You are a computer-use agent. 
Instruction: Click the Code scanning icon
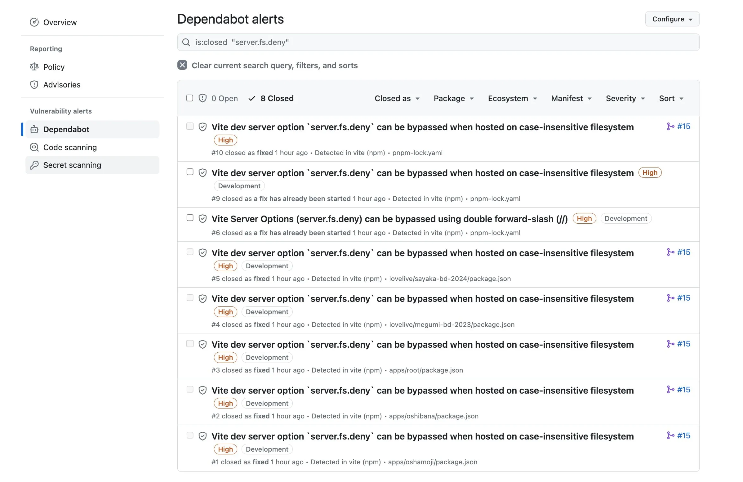[x=34, y=147]
